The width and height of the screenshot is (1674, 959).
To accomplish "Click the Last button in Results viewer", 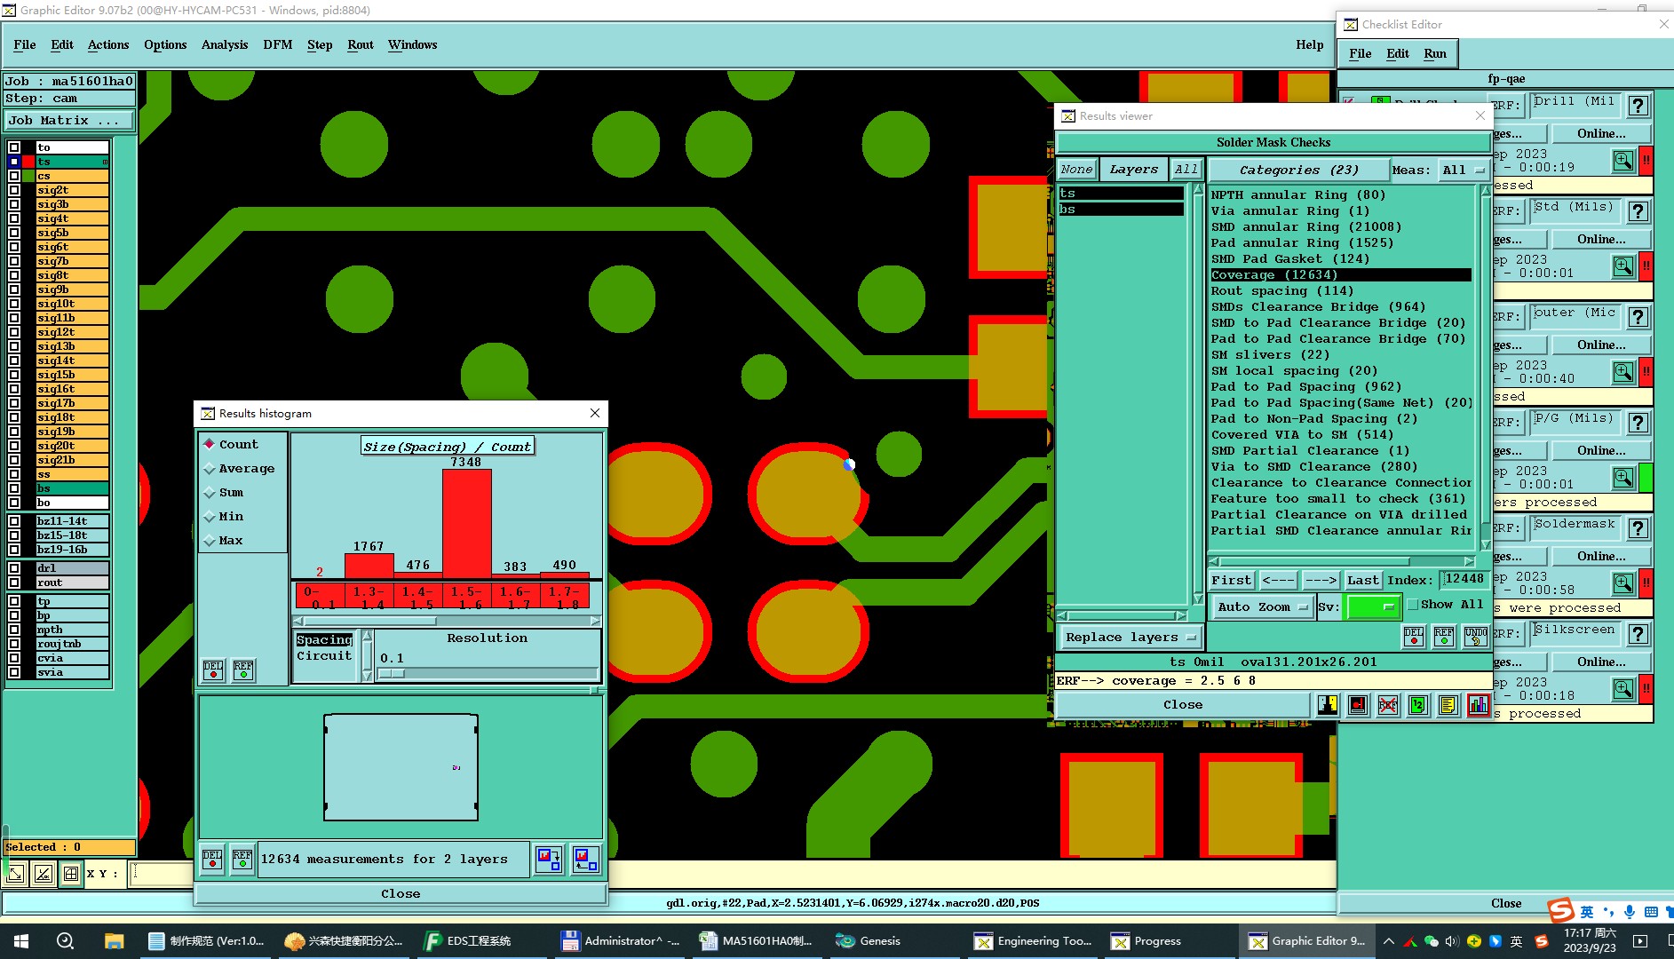I will pyautogui.click(x=1363, y=581).
